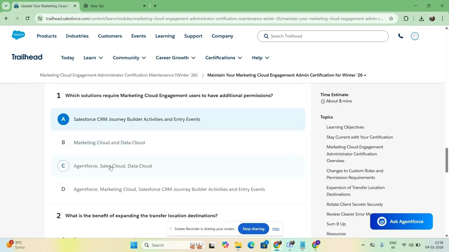Open the Customers menu

pyautogui.click(x=110, y=36)
